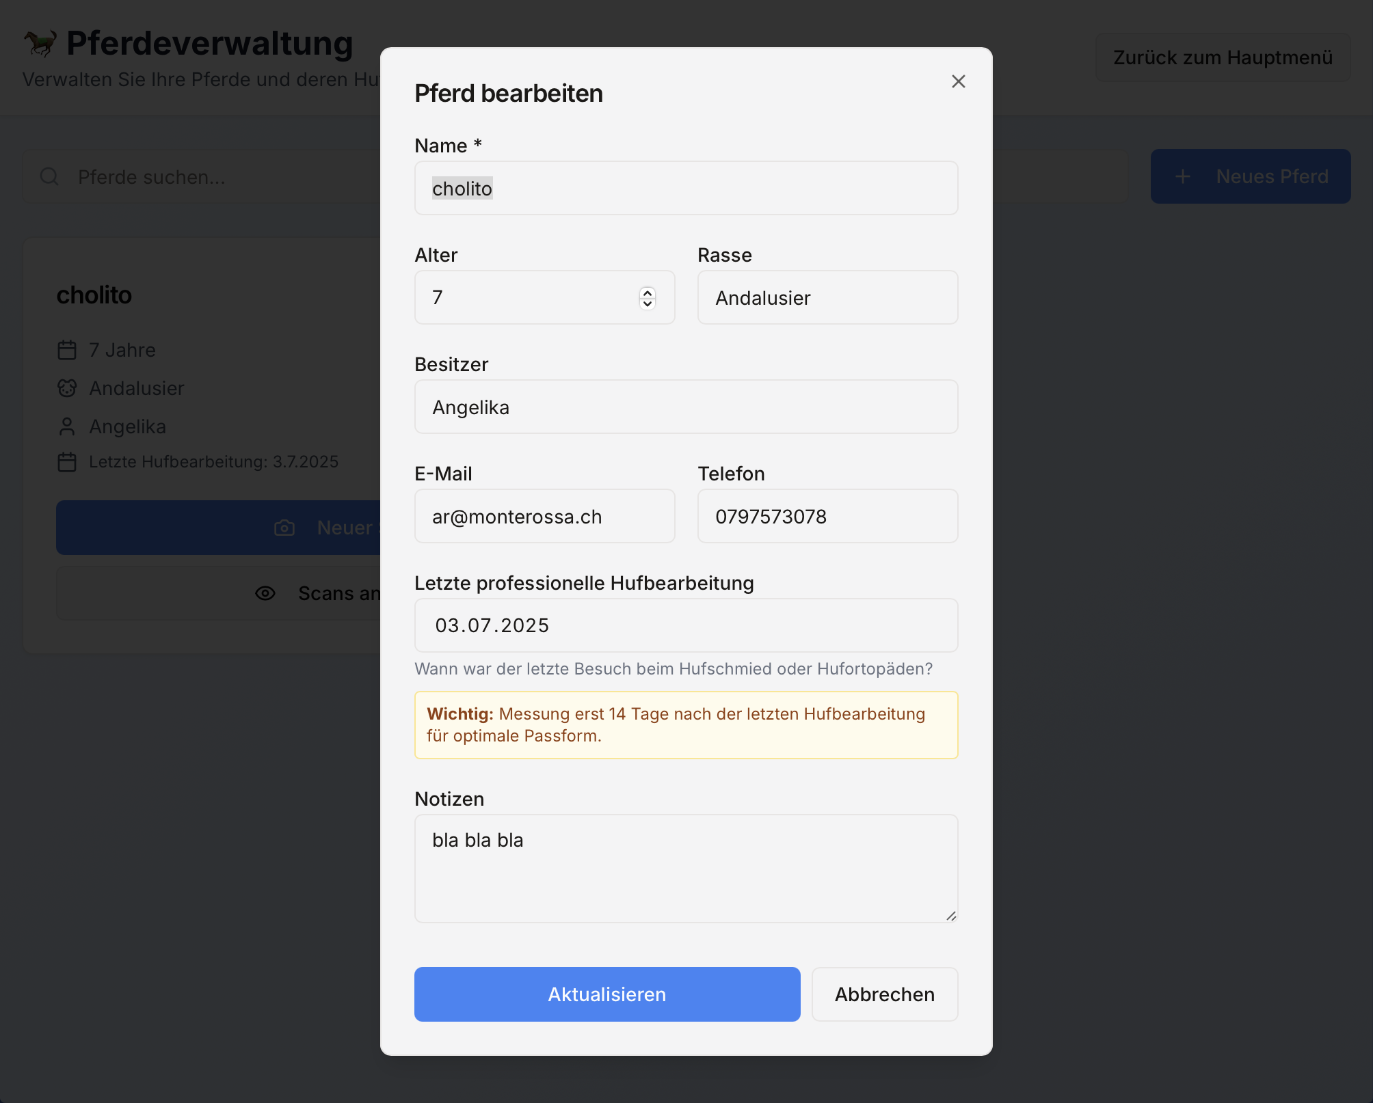Click Zurück zum Hauptmenü button

point(1222,57)
